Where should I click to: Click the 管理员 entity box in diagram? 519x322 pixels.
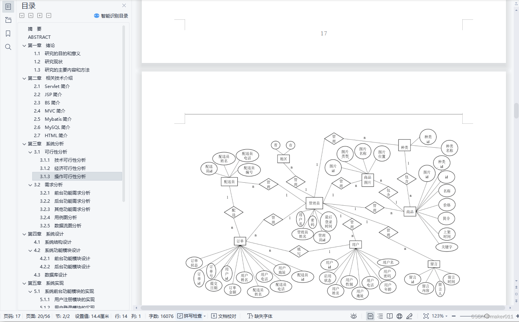[x=314, y=203]
